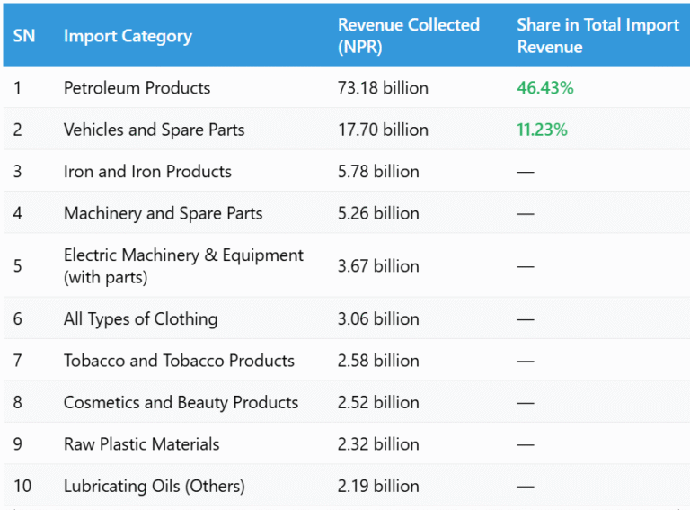Select the Lubricating Oils (Others) cell
Image resolution: width=690 pixels, height=510 pixels.
click(x=154, y=486)
